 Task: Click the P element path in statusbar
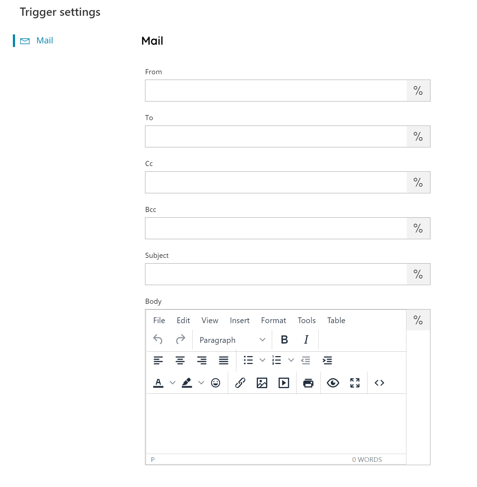coord(153,459)
